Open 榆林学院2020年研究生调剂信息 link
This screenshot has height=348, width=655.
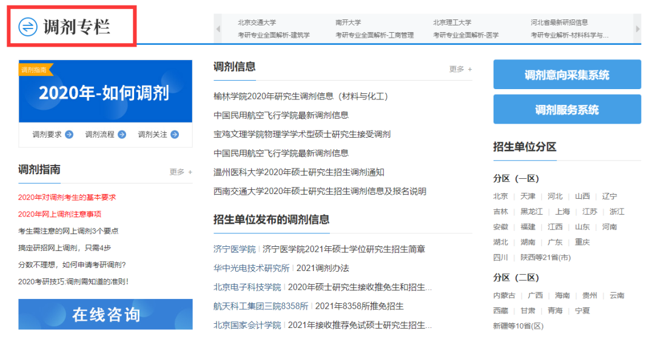point(300,96)
